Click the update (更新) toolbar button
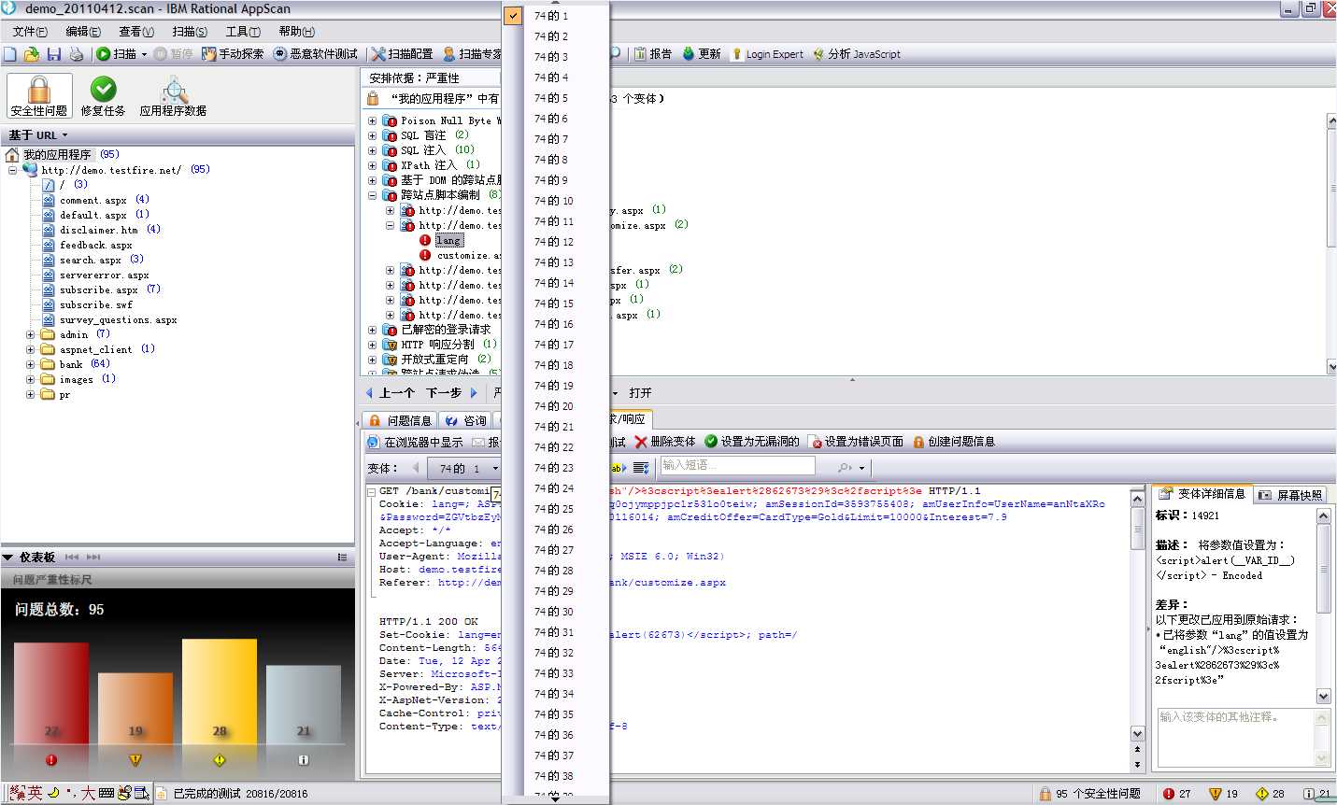This screenshot has width=1337, height=805. point(702,54)
